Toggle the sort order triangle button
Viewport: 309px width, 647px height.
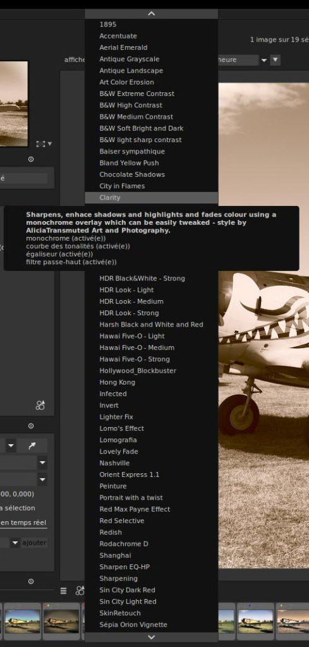[x=275, y=60]
